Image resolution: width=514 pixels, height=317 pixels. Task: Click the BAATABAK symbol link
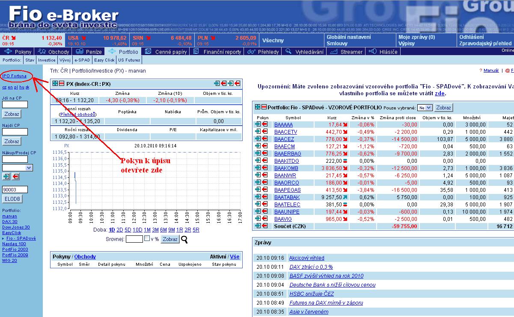click(x=287, y=197)
